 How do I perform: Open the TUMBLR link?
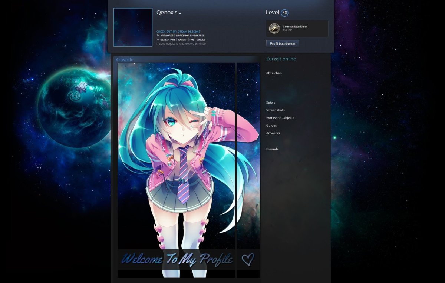click(x=182, y=40)
